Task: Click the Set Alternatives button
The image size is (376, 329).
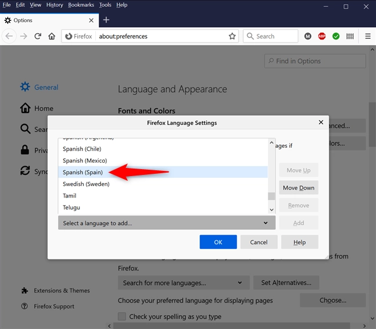Action: (286, 283)
